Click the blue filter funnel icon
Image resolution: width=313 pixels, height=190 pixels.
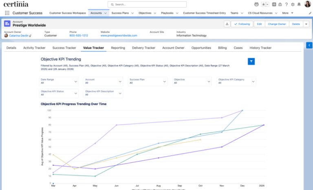coord(251,61)
